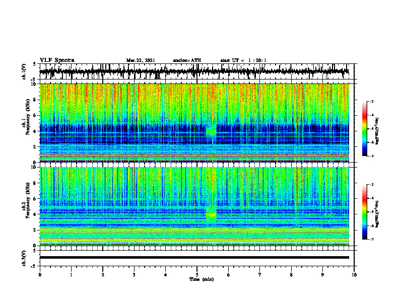Click time axis tick label "6"
This screenshot has height=308, width=399.
coord(229,275)
